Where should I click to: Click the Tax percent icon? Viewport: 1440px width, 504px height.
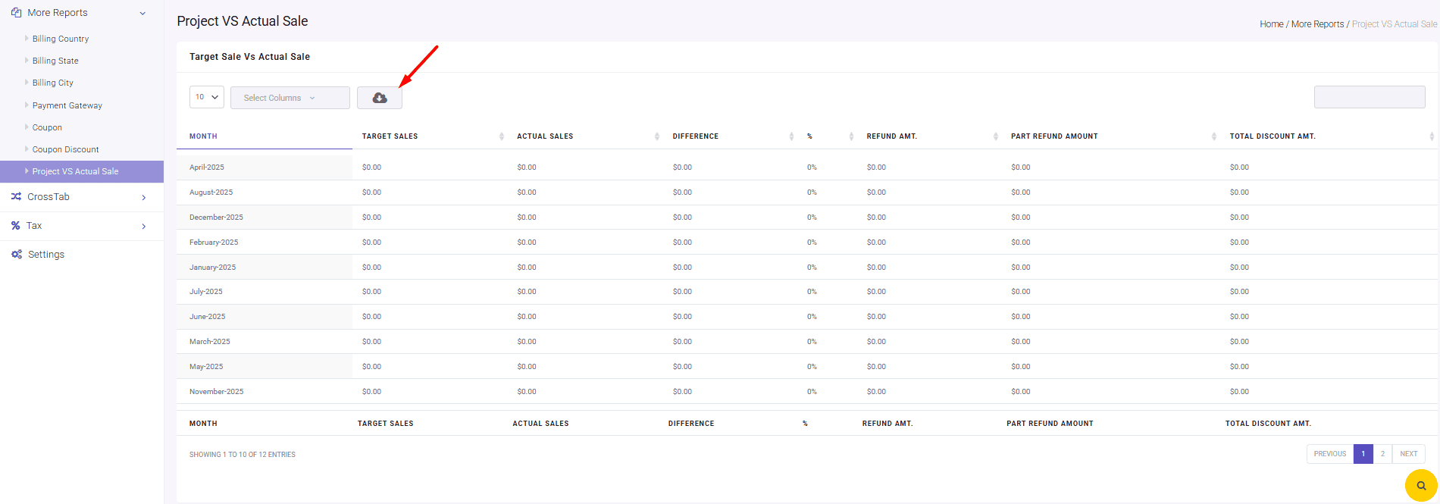pyautogui.click(x=16, y=226)
